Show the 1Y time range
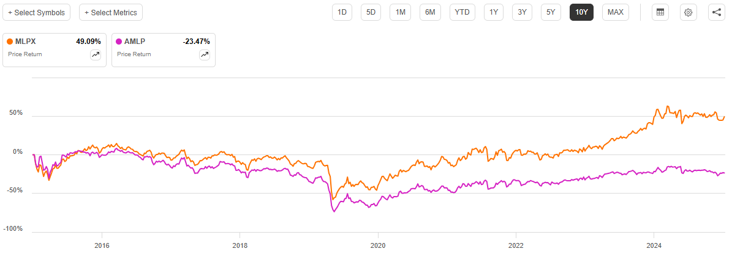 (494, 12)
